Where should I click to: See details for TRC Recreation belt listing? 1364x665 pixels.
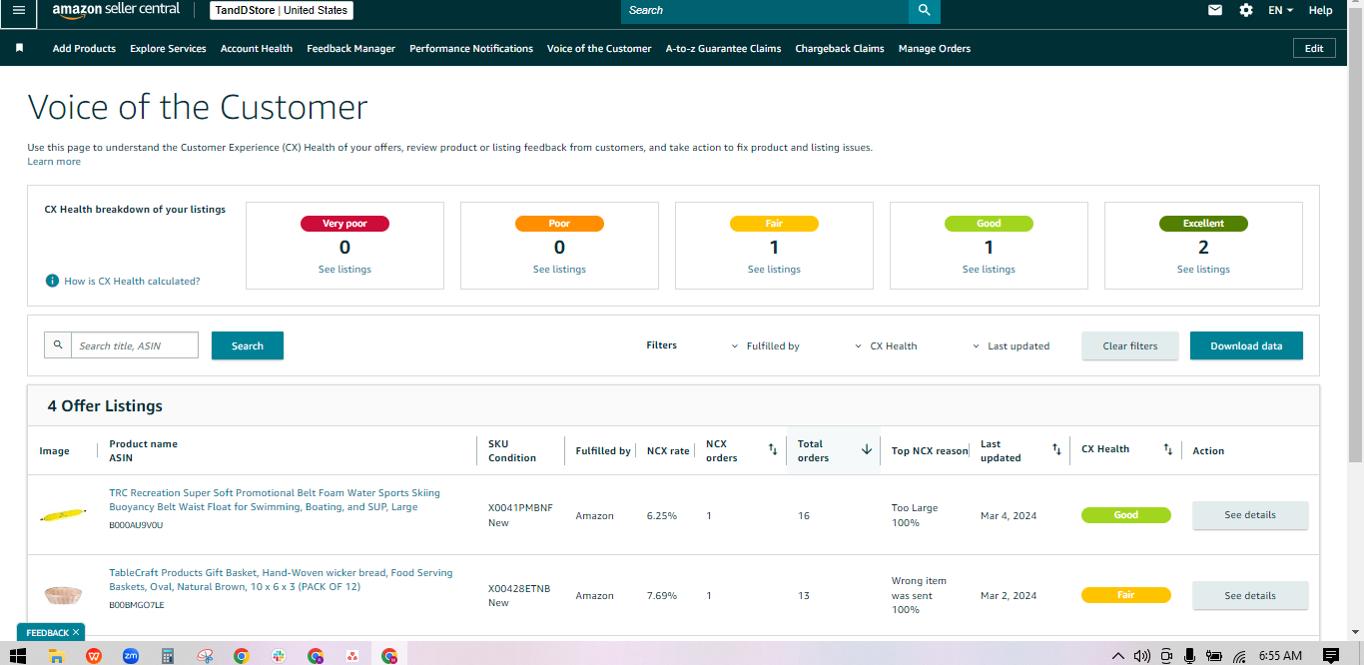[x=1250, y=515]
